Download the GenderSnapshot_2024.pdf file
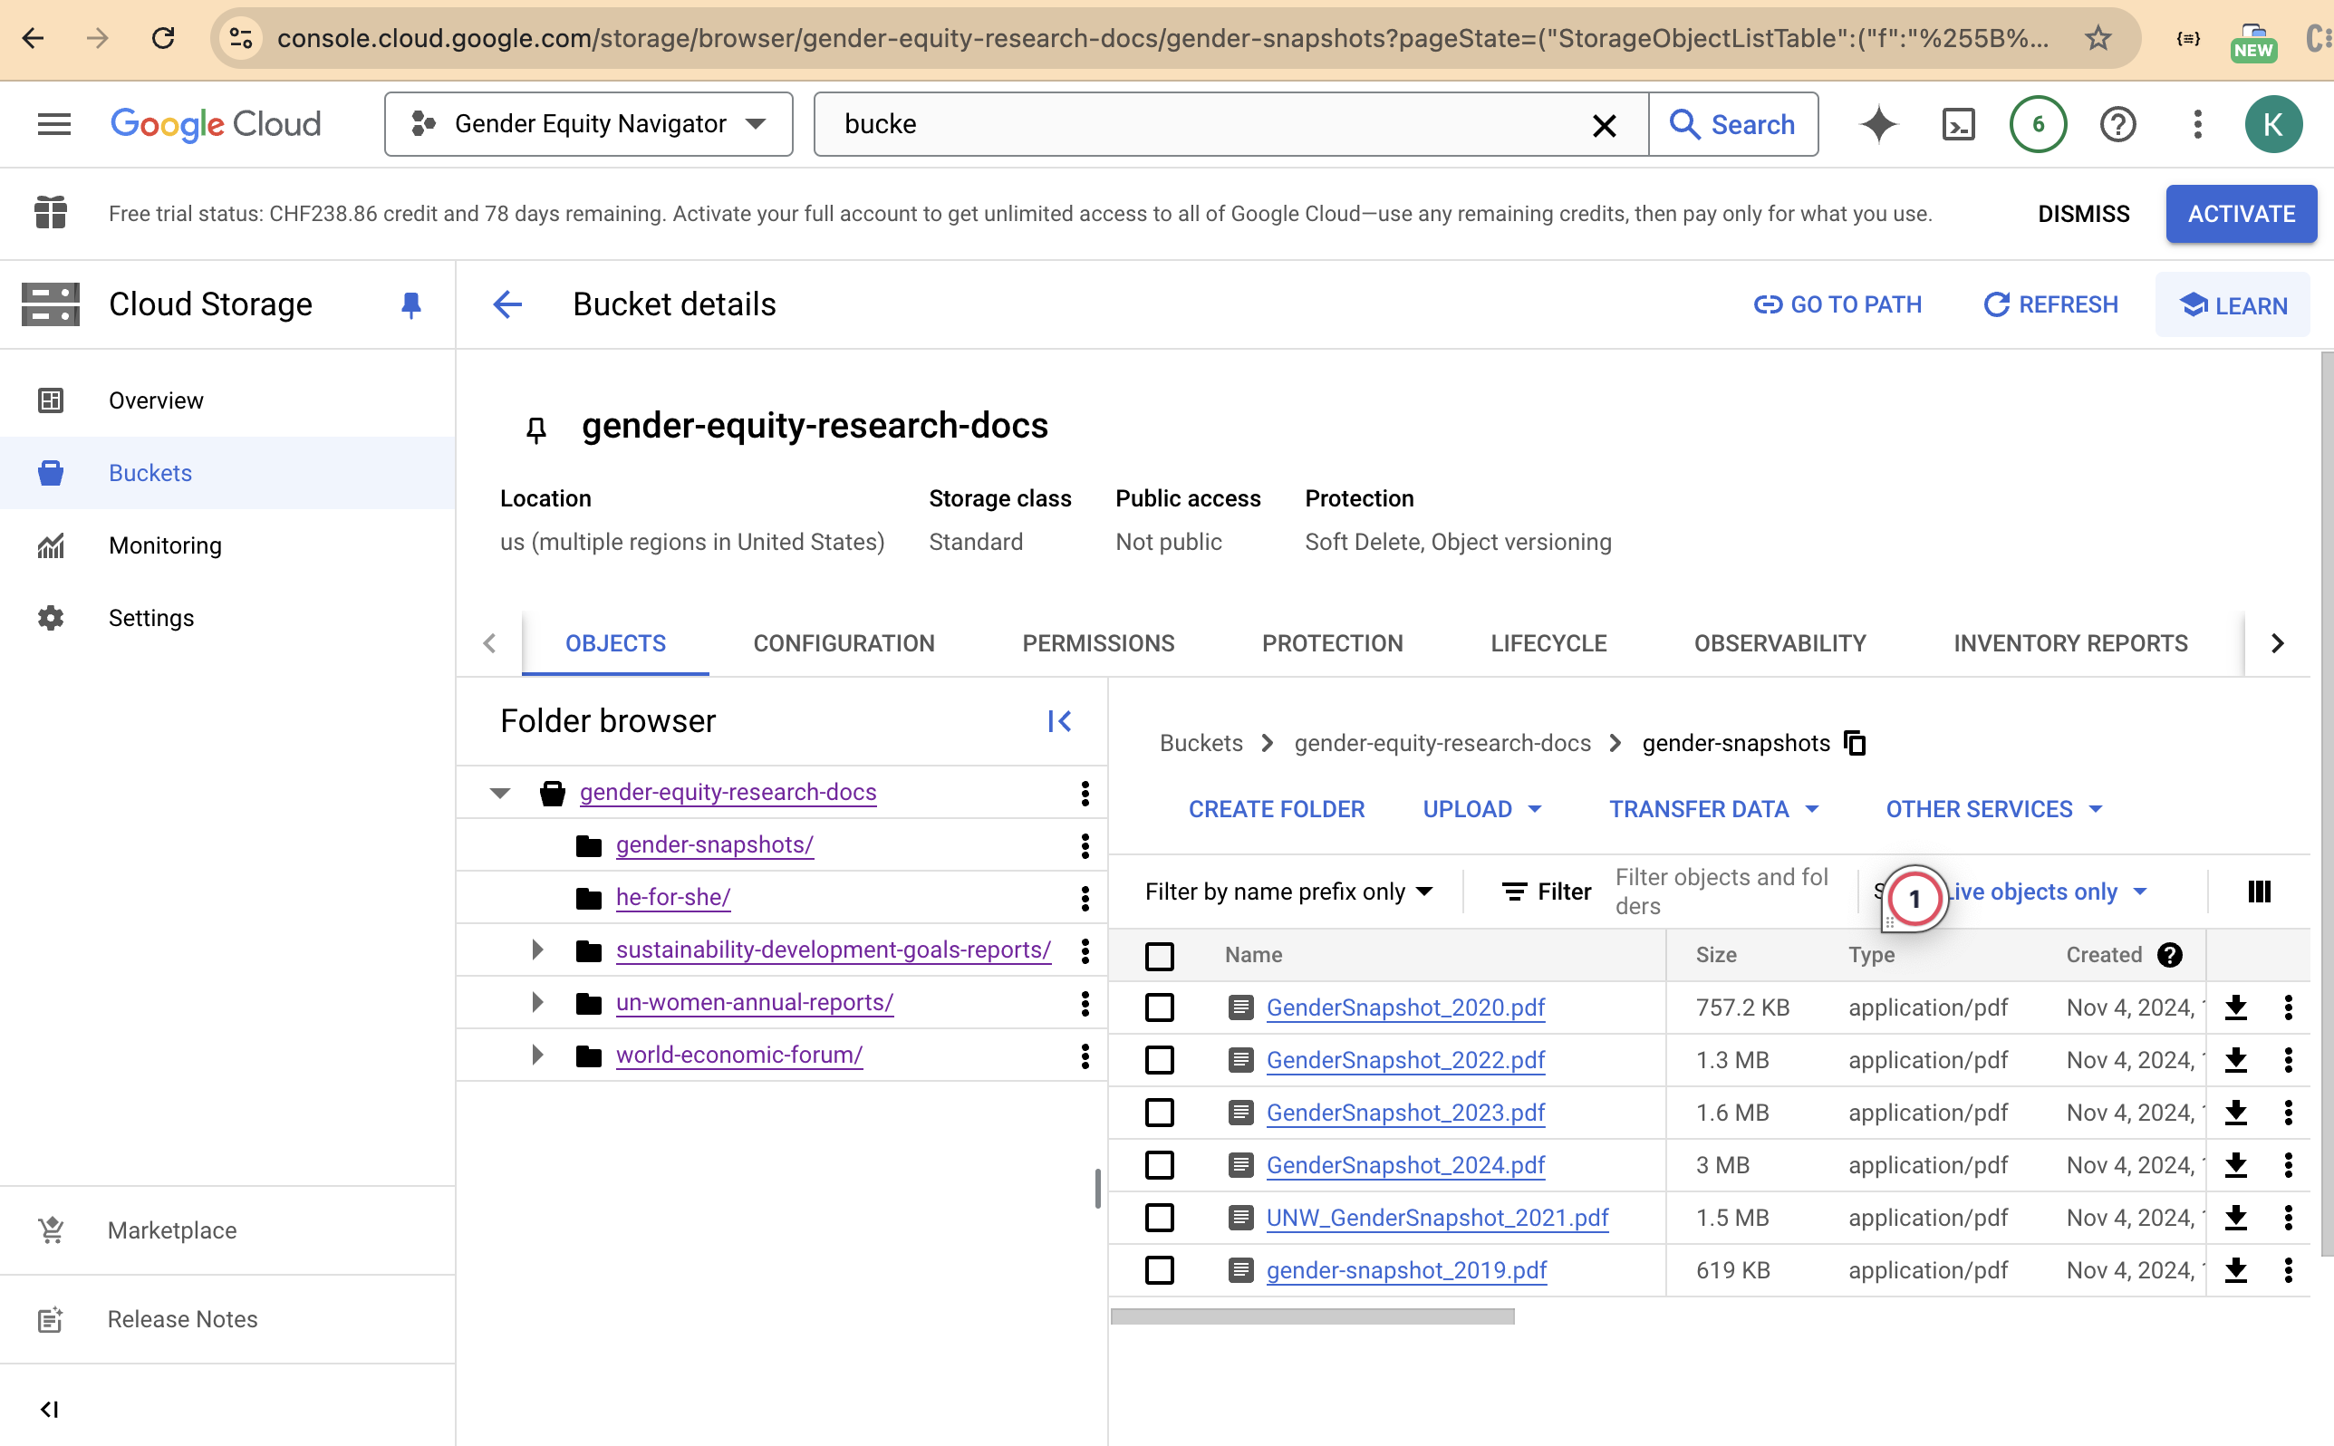Viewport: 2334px width, 1446px height. [2235, 1165]
